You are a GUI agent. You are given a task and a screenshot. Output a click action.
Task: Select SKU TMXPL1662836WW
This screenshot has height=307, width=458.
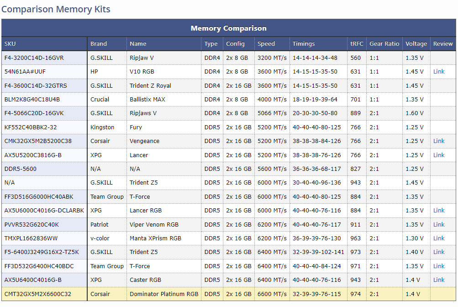tap(31, 238)
